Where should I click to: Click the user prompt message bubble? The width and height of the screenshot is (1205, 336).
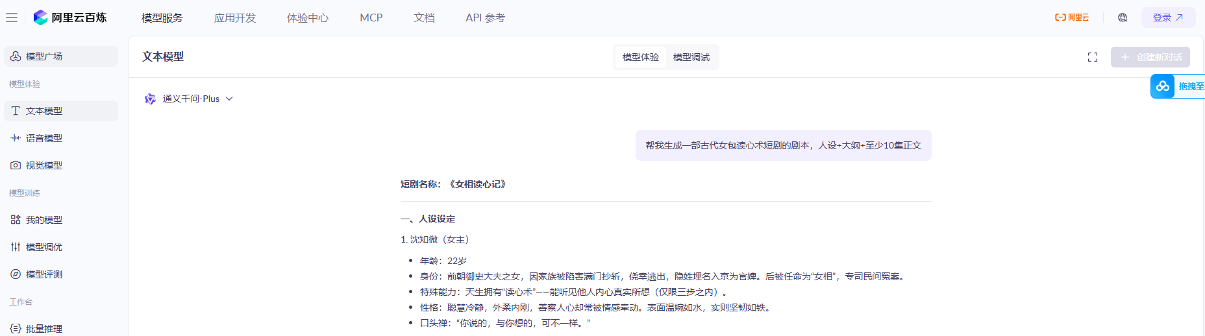(784, 145)
